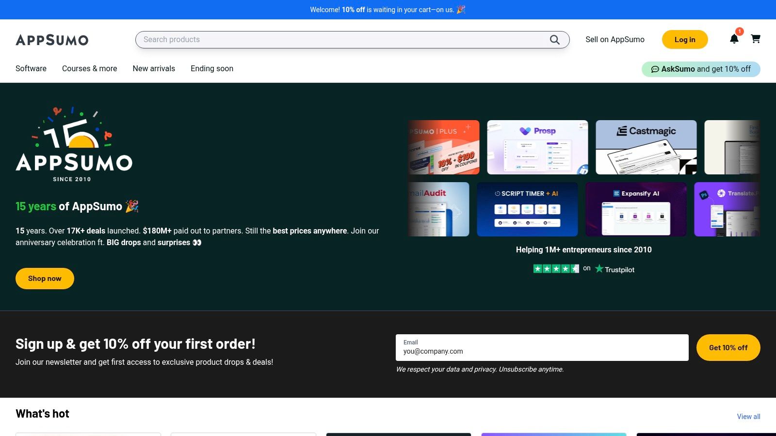
Task: Click View all under What's hot
Action: coord(748,417)
